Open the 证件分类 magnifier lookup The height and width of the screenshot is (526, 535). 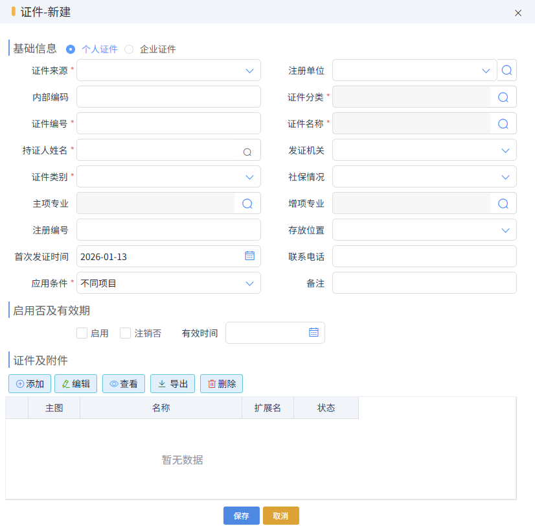coord(504,97)
